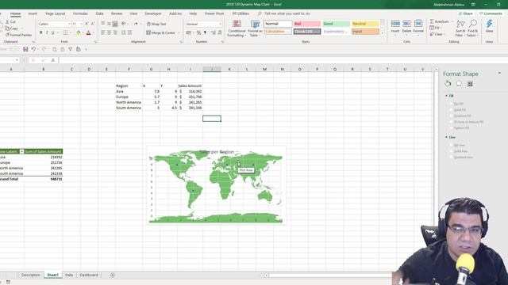This screenshot has width=508, height=285.
Task: Decrease font size with the smaller A icon
Action: coord(93,24)
